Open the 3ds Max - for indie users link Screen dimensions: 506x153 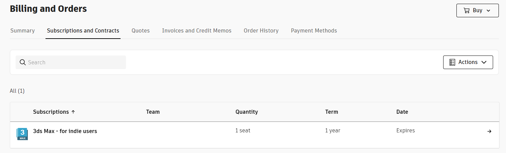click(x=65, y=131)
